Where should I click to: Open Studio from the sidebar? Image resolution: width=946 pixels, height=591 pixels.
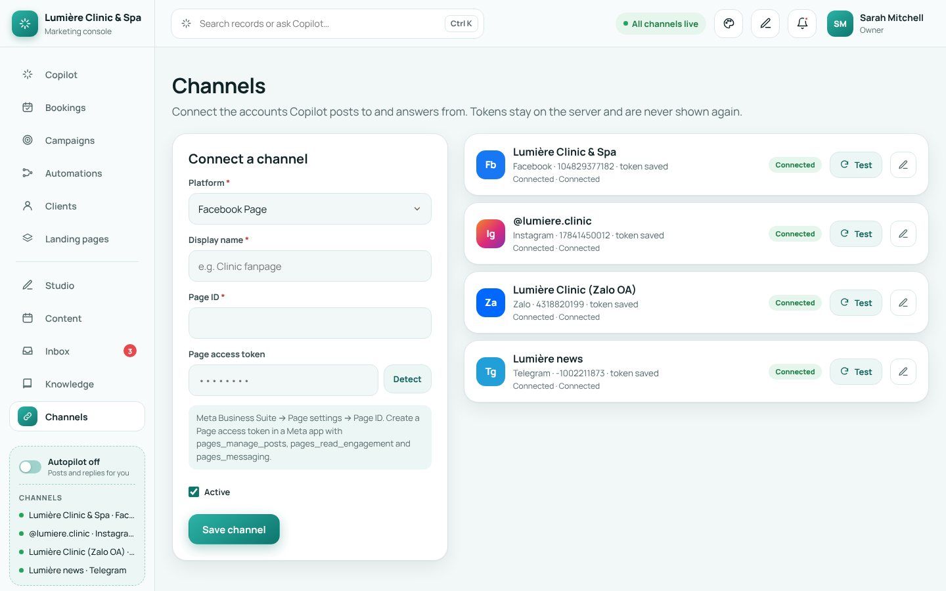tap(78, 286)
